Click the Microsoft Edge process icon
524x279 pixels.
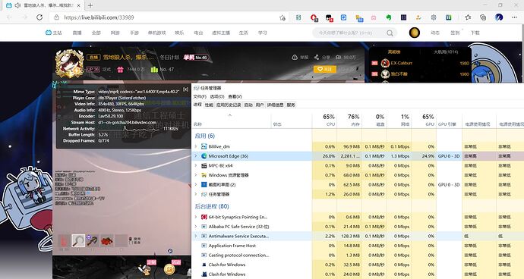204,156
